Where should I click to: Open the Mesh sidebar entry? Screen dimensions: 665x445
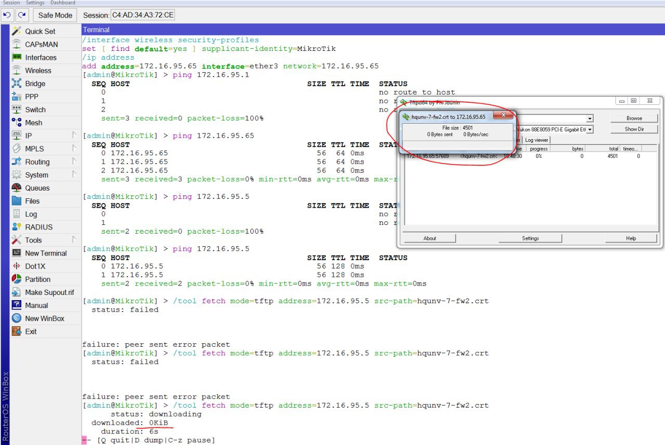(x=46, y=123)
